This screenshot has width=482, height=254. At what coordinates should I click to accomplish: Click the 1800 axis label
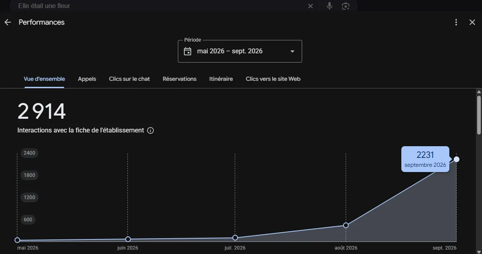(29, 175)
